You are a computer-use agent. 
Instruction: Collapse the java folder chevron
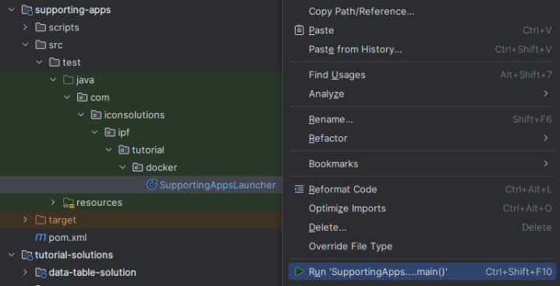(53, 80)
